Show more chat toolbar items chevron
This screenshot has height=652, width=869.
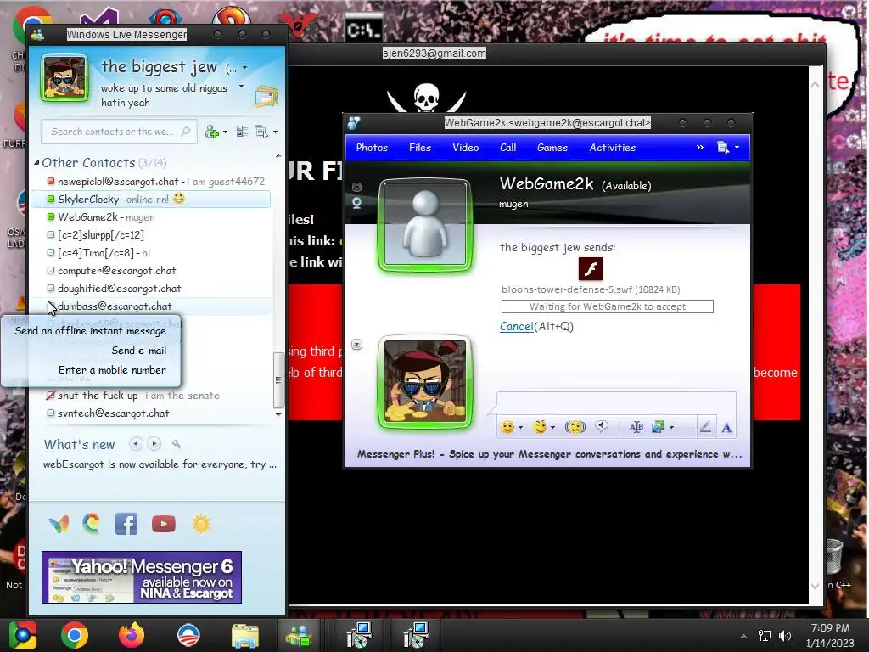[x=700, y=147]
